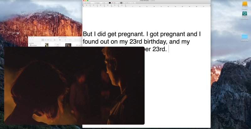
Task: Select AirDrop in the Finder sidebar
Action: pos(33,45)
